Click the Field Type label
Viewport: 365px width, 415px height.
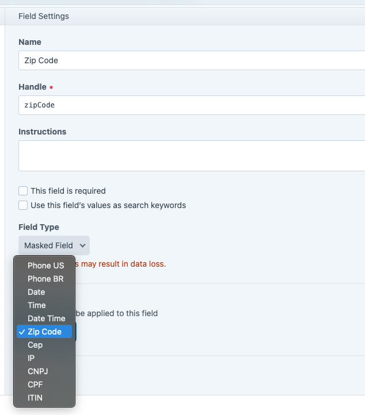click(x=39, y=227)
